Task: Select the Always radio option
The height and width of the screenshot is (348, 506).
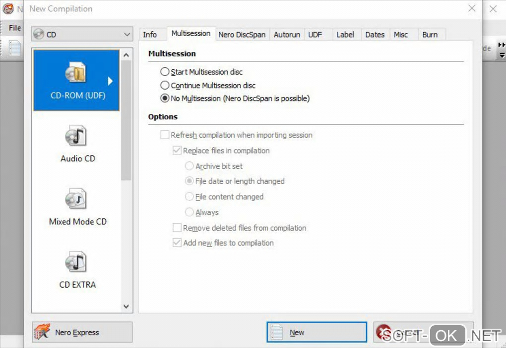Action: 189,212
